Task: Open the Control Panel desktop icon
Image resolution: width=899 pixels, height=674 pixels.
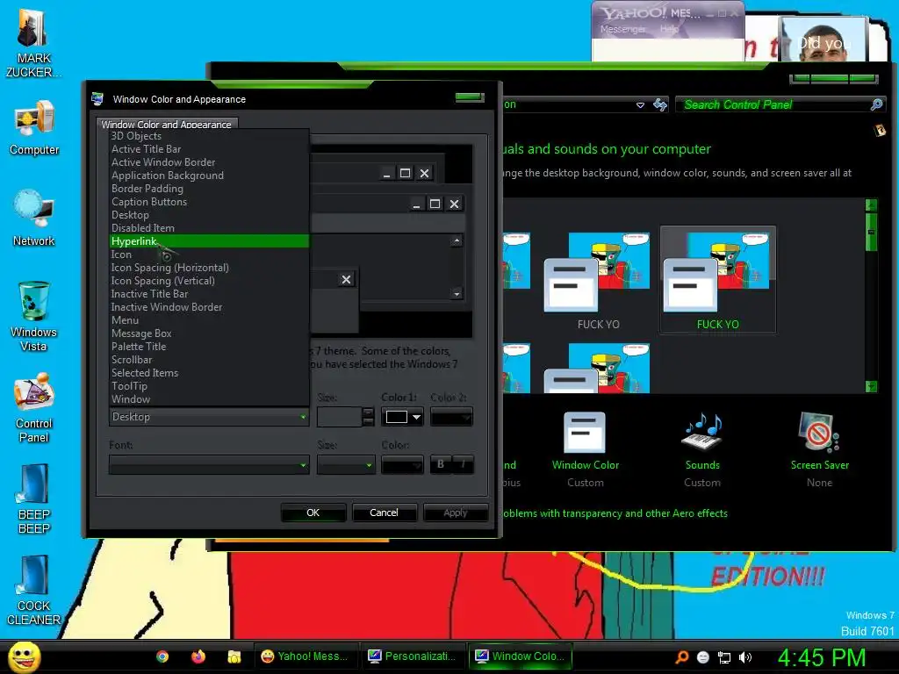Action: pos(34,408)
